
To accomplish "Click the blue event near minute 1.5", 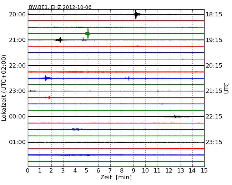I will click(x=46, y=78).
